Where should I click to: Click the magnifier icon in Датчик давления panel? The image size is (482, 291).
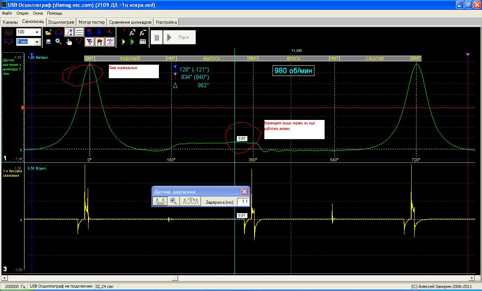174,202
